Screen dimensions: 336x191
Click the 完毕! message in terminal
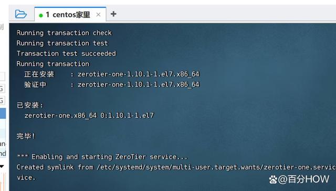click(26, 136)
